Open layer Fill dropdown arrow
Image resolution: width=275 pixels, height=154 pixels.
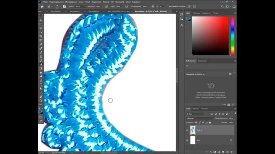click(235, 123)
